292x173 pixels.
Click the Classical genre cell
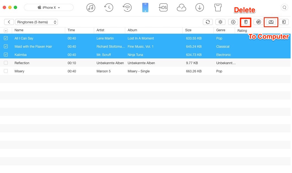223,47
